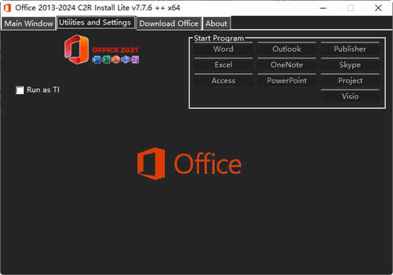Viewport: 393px width, 275px height.
Task: Start Excel from the program list
Action: coord(223,65)
